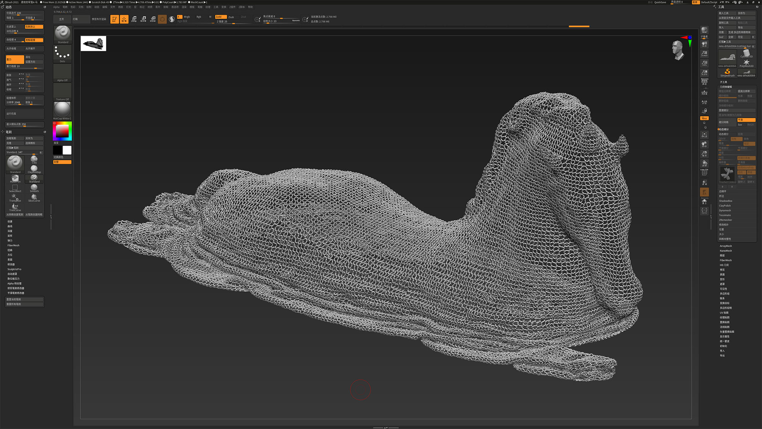The image size is (762, 429).
Task: Open the Dynamesh subpalette
Action: point(725,210)
